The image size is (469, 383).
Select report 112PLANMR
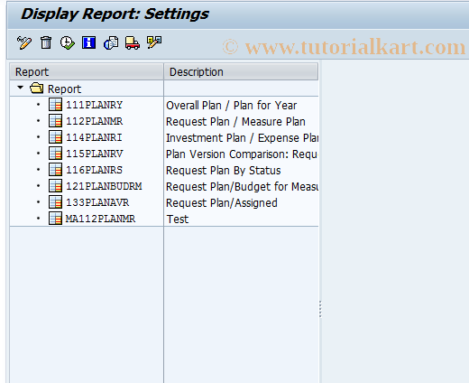point(94,121)
